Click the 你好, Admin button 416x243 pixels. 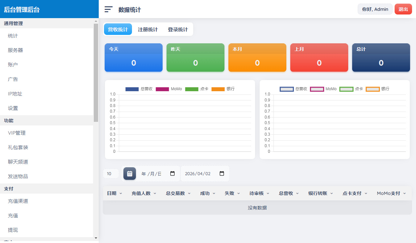click(x=375, y=9)
